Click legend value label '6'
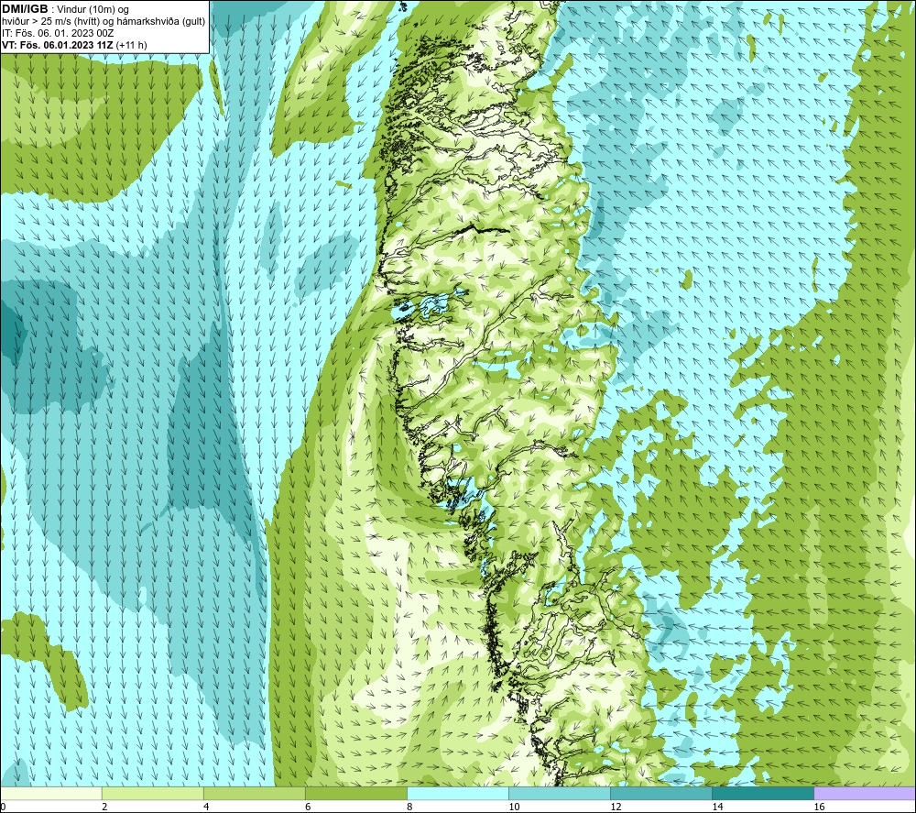The width and height of the screenshot is (916, 813). (308, 808)
